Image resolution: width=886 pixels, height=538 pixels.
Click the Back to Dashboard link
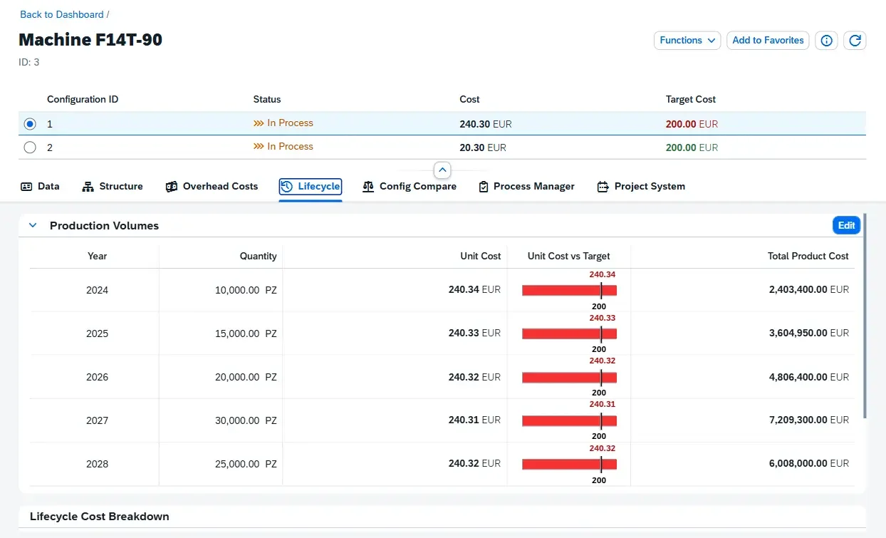click(x=60, y=14)
